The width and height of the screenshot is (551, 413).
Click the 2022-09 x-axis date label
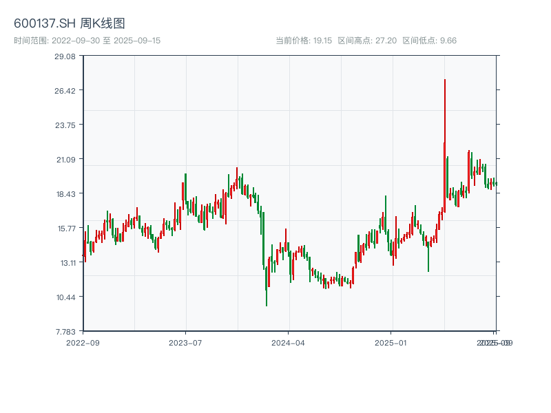tap(83, 342)
